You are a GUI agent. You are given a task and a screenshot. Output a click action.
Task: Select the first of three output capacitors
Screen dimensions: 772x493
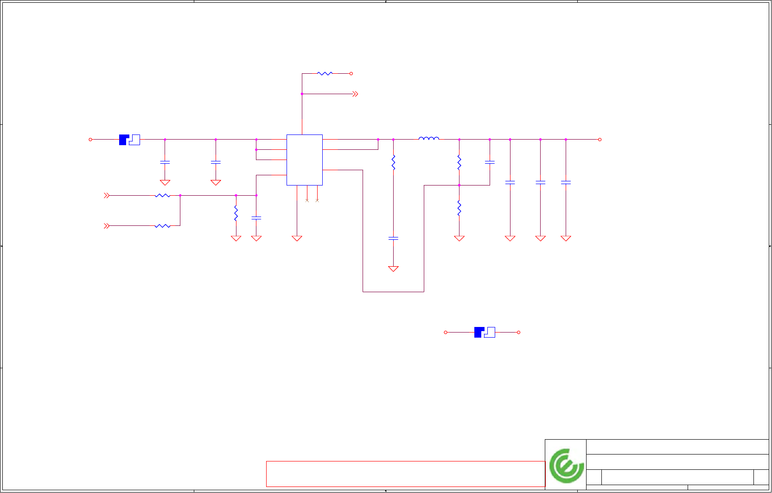[510, 183]
